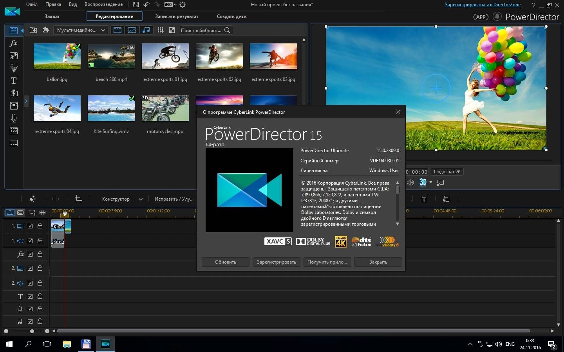Open the Подогнать zoom dropdown
The height and width of the screenshot is (352, 564).
click(x=447, y=172)
